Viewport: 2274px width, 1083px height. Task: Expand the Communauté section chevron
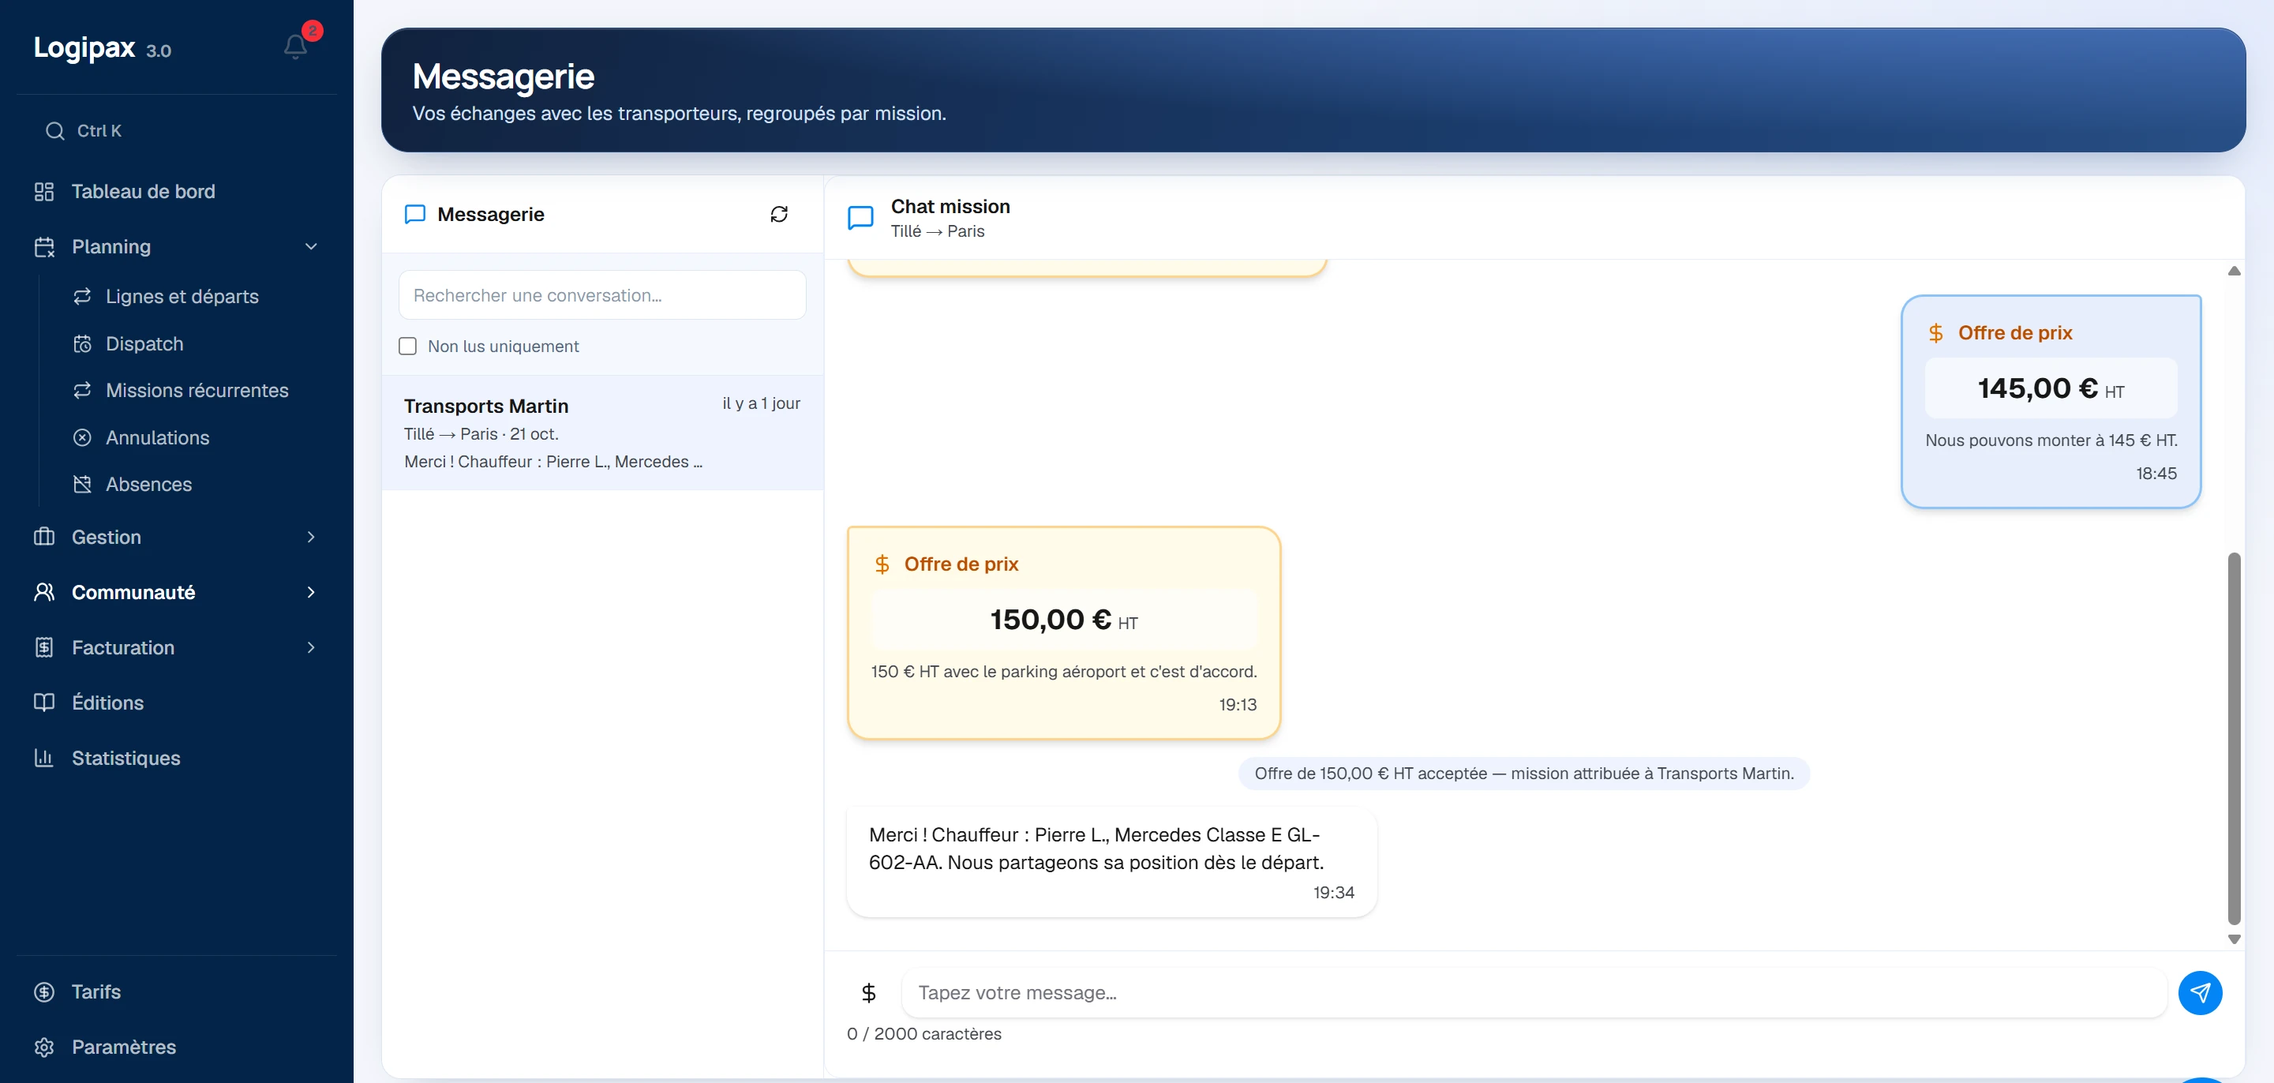(311, 592)
